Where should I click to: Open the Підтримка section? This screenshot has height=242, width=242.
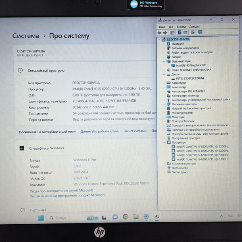[38, 210]
